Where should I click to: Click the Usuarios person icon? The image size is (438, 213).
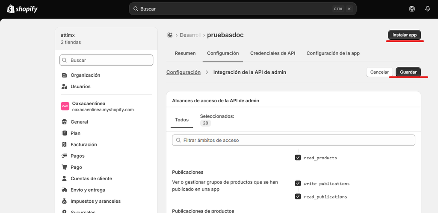[x=64, y=86]
